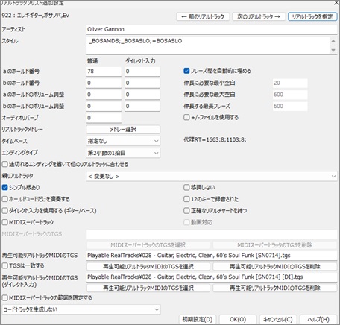
Task: Click the 前のリアルトラック previous button
Action: click(203, 16)
